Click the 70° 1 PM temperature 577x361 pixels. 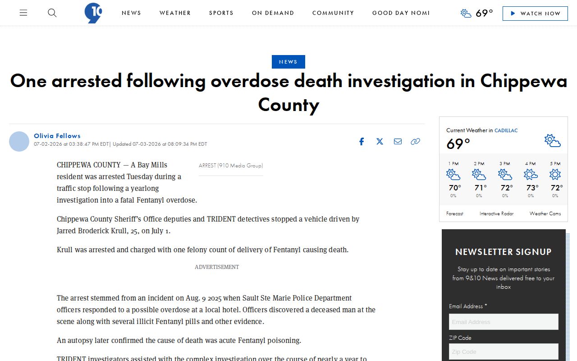click(x=455, y=188)
